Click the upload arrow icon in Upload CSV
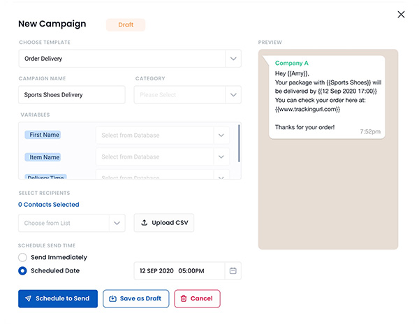Viewport: 419px width, 327px height. (x=145, y=222)
